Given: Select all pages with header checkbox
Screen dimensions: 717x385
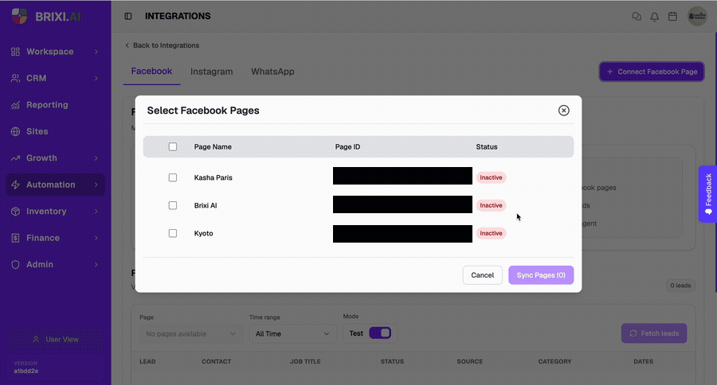Looking at the screenshot, I should click(x=172, y=146).
